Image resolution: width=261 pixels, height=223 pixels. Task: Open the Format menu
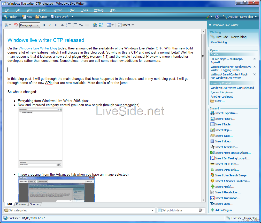(x=57, y=10)
